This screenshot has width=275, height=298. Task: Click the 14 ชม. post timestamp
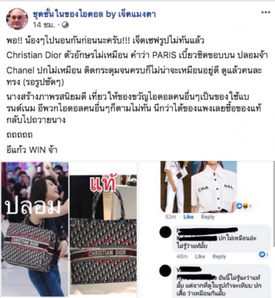click(x=44, y=25)
